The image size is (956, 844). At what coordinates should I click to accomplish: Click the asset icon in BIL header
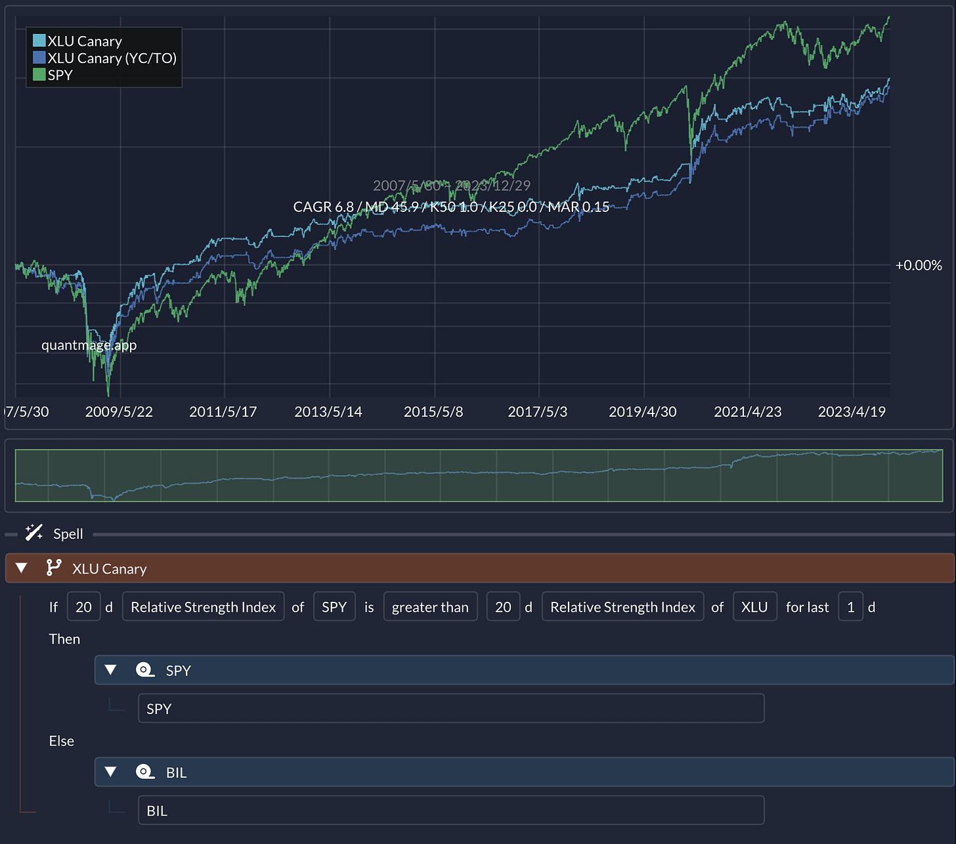(x=145, y=772)
